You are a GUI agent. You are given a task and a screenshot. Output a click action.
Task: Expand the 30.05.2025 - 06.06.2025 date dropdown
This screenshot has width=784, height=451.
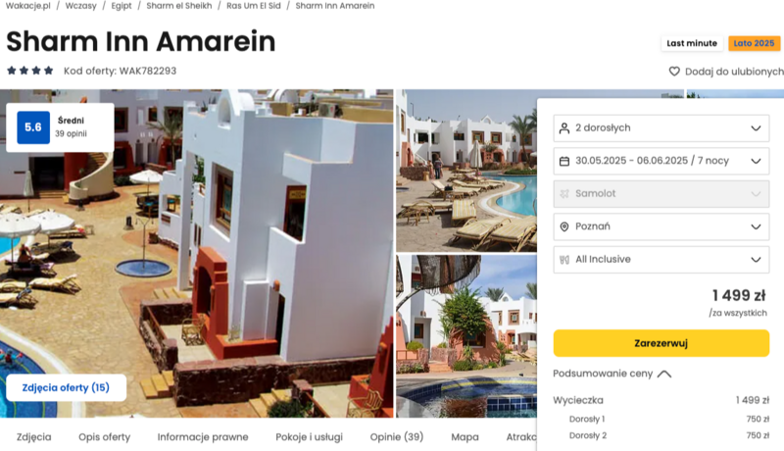click(x=661, y=161)
